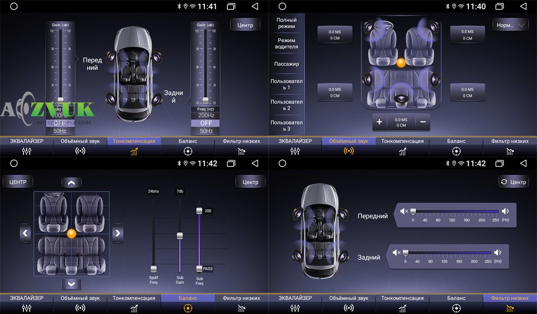The image size is (537, 314).
Task: Tap the Центр reset button with refresh icon
Action: click(514, 182)
